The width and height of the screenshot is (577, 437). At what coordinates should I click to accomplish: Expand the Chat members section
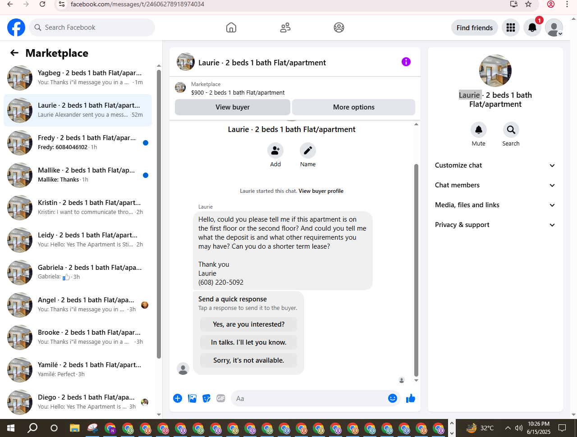pyautogui.click(x=495, y=185)
